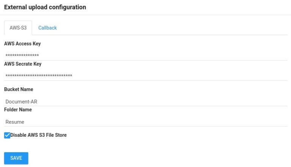Focus the AWS Secrate Key input field
This screenshot has height=167, width=291.
pos(145,76)
